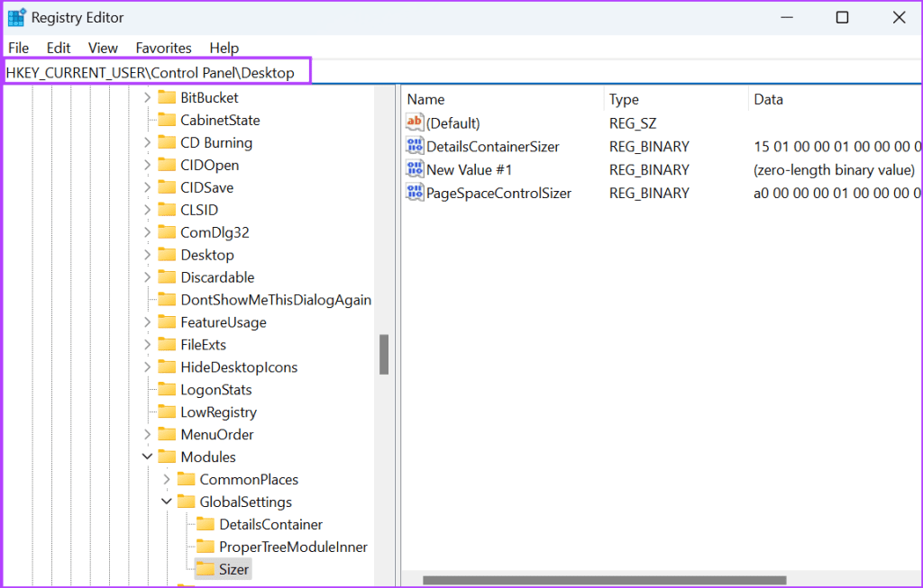The height and width of the screenshot is (588, 923).
Task: Collapse the GlobalSettings key
Action: pyautogui.click(x=166, y=502)
